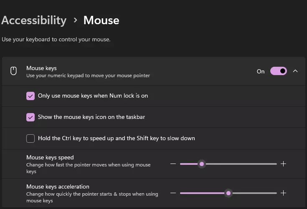
Task: Click the 'Mouse keys acceleration' label text
Action: (58, 186)
